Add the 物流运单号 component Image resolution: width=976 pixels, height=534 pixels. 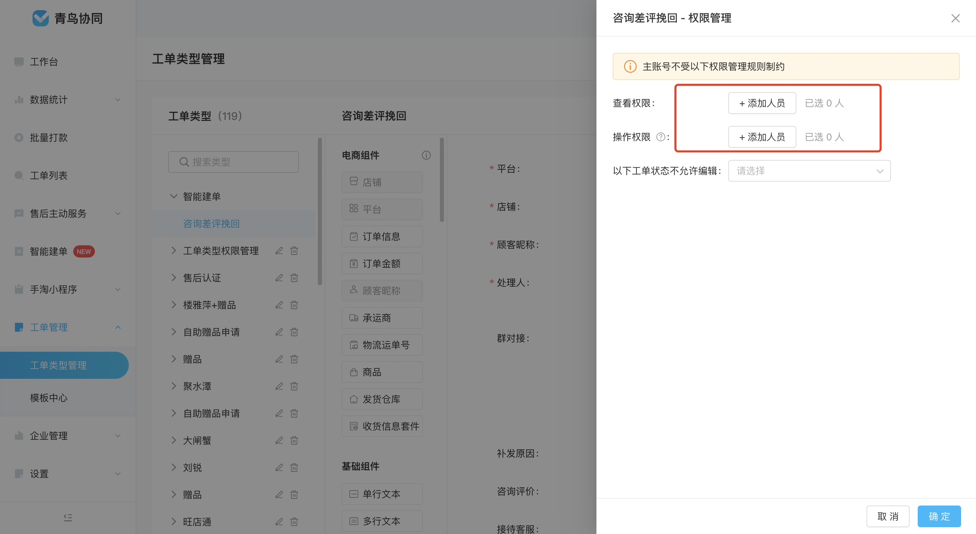tap(382, 345)
